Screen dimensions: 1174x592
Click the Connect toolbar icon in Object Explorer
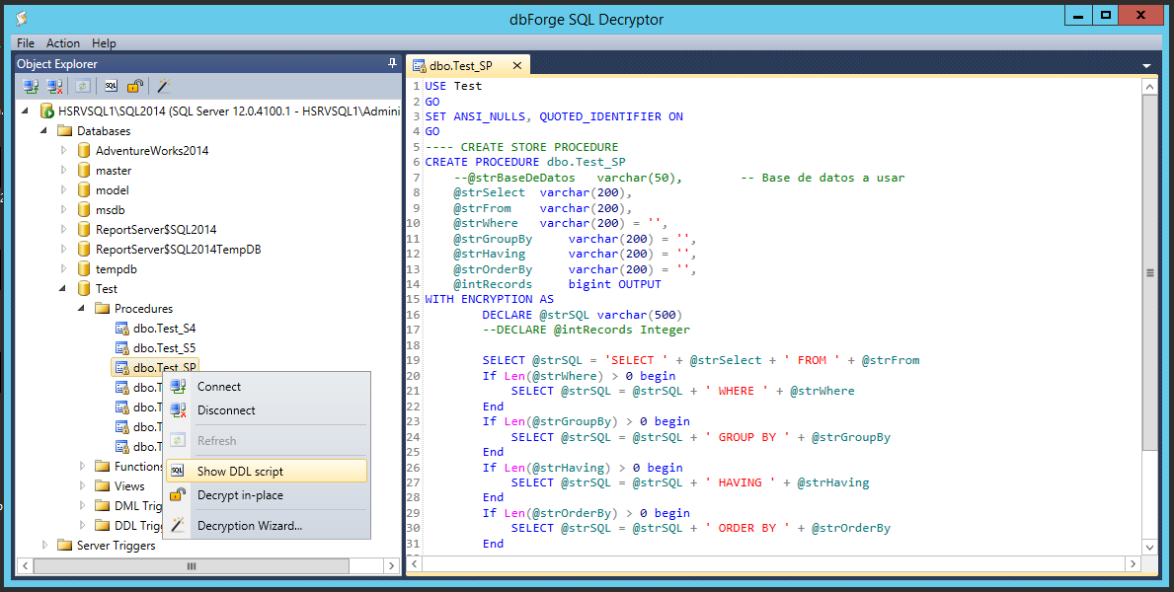tap(31, 86)
